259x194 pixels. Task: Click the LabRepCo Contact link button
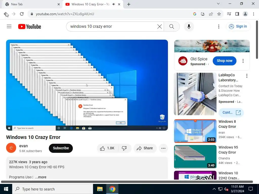coord(231,112)
